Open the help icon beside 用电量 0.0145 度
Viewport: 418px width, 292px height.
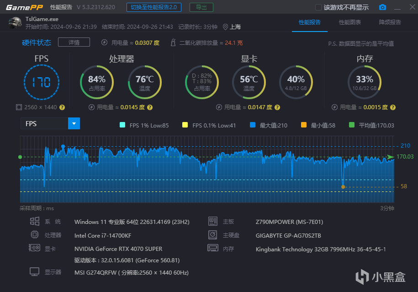pos(150,107)
